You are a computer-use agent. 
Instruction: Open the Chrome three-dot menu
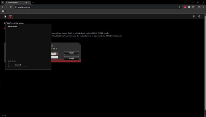click(203, 7)
